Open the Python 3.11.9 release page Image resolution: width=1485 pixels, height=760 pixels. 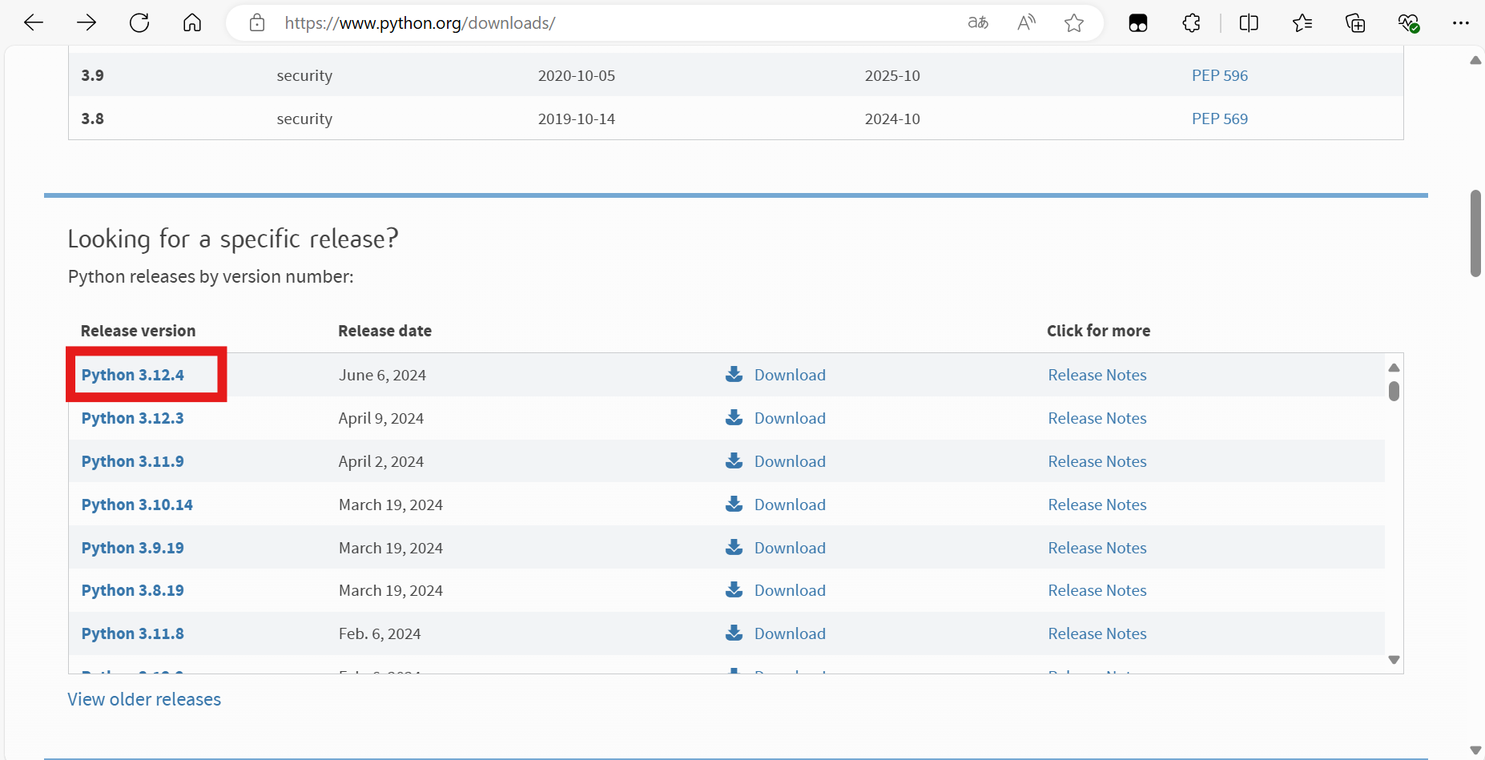(133, 461)
